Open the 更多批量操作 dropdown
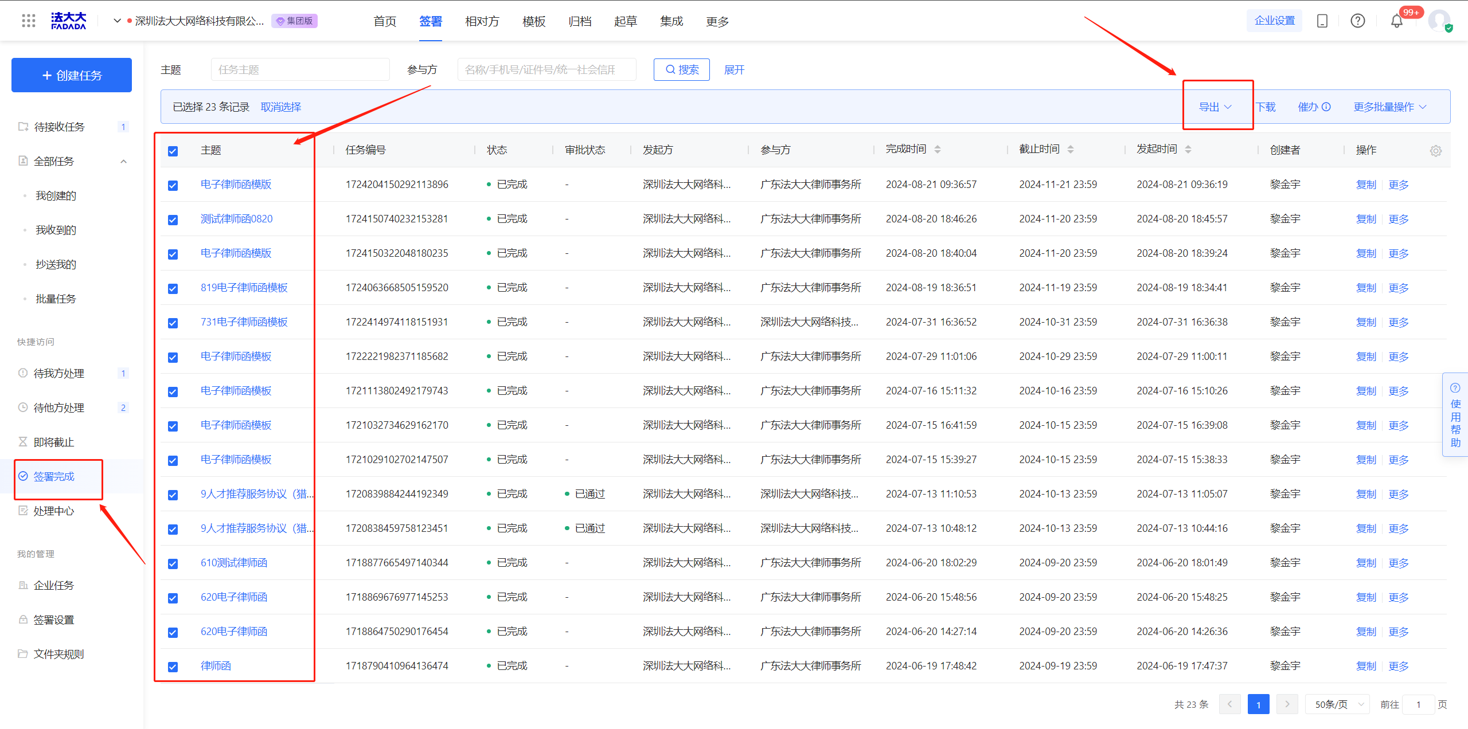 point(1390,107)
